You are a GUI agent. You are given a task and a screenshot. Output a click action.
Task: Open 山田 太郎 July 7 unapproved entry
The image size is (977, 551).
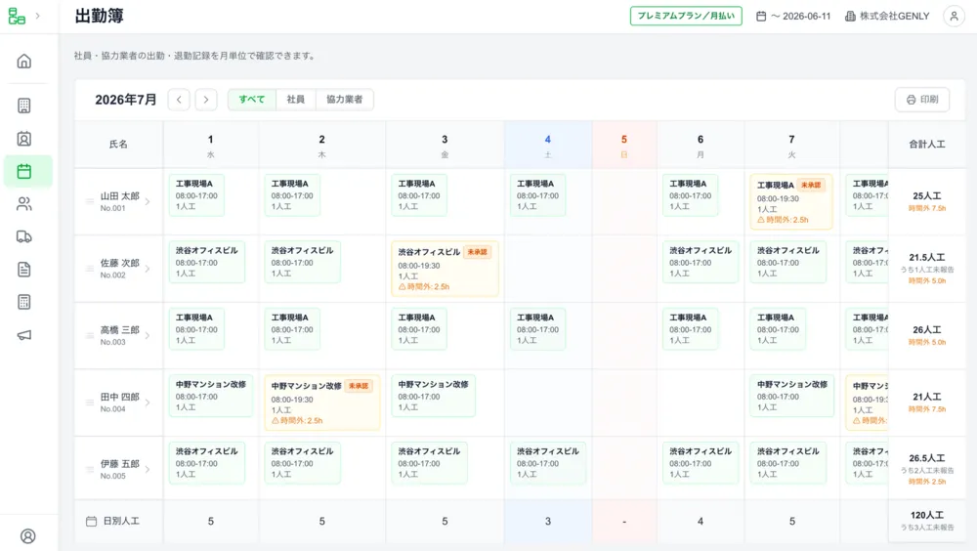coord(791,201)
